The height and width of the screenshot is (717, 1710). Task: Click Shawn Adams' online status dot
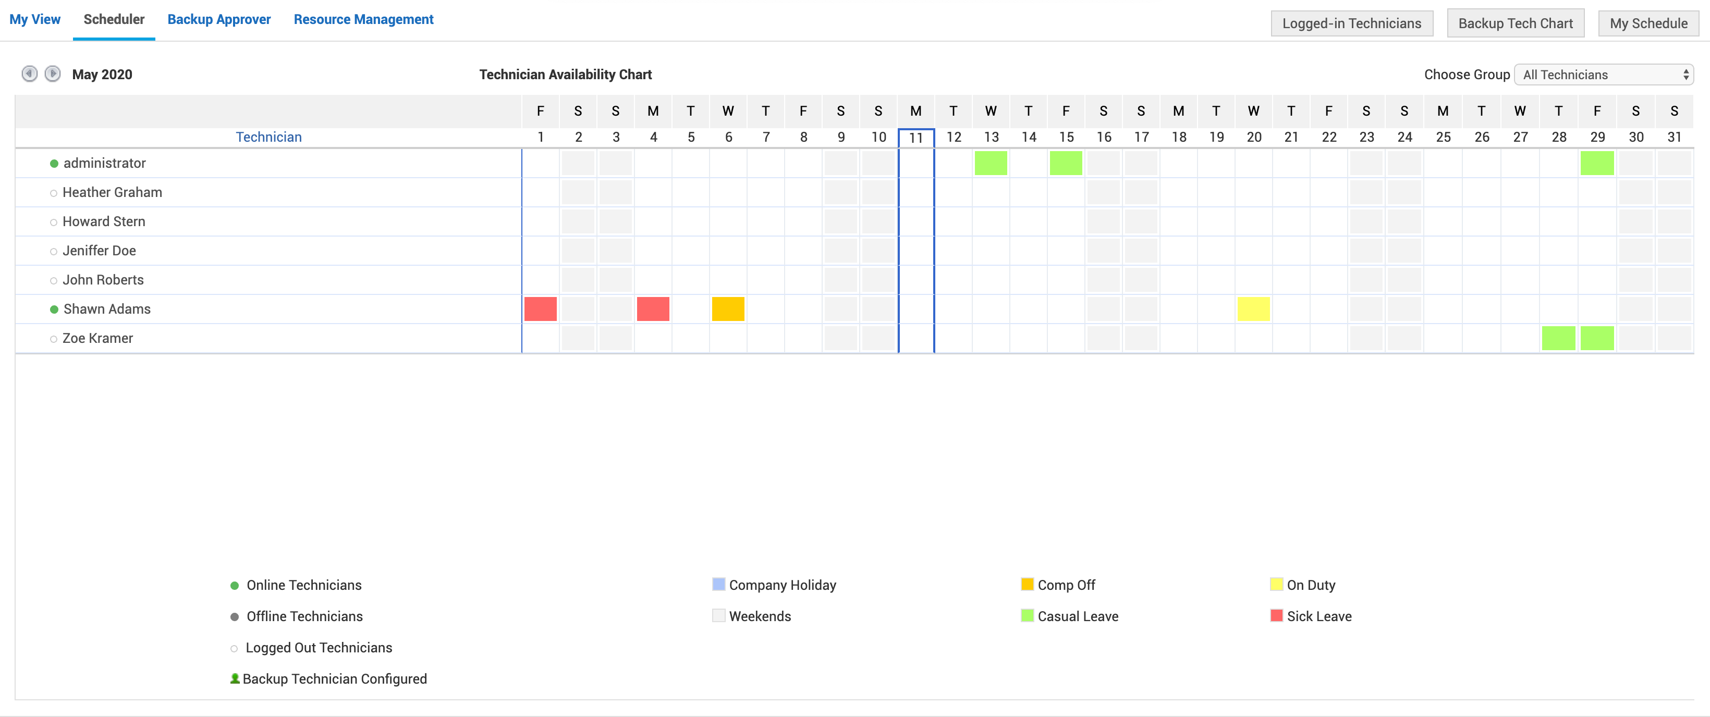point(54,310)
